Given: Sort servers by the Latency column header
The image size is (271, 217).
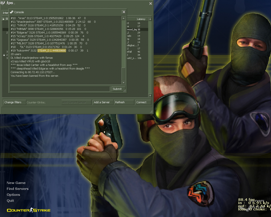Looking at the screenshot, I should click(141, 19).
